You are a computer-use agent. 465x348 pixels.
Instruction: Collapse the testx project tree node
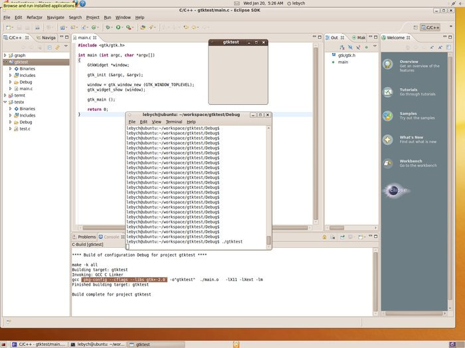[x=5, y=102]
